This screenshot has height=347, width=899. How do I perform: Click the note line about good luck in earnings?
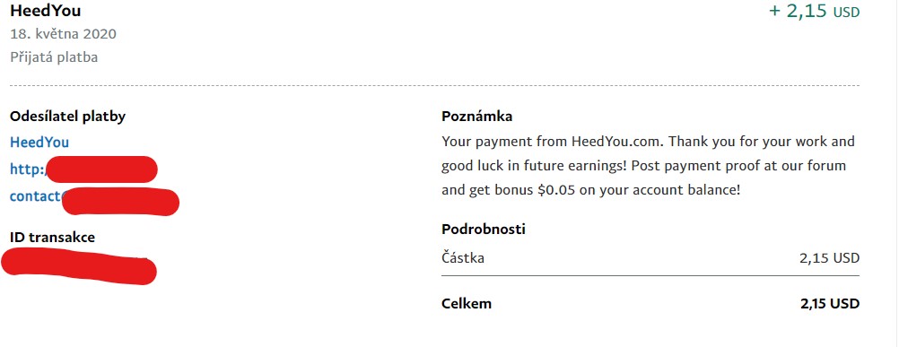point(644,166)
